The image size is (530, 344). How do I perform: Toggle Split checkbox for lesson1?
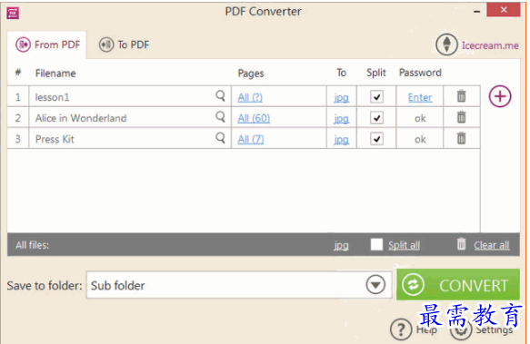(376, 97)
